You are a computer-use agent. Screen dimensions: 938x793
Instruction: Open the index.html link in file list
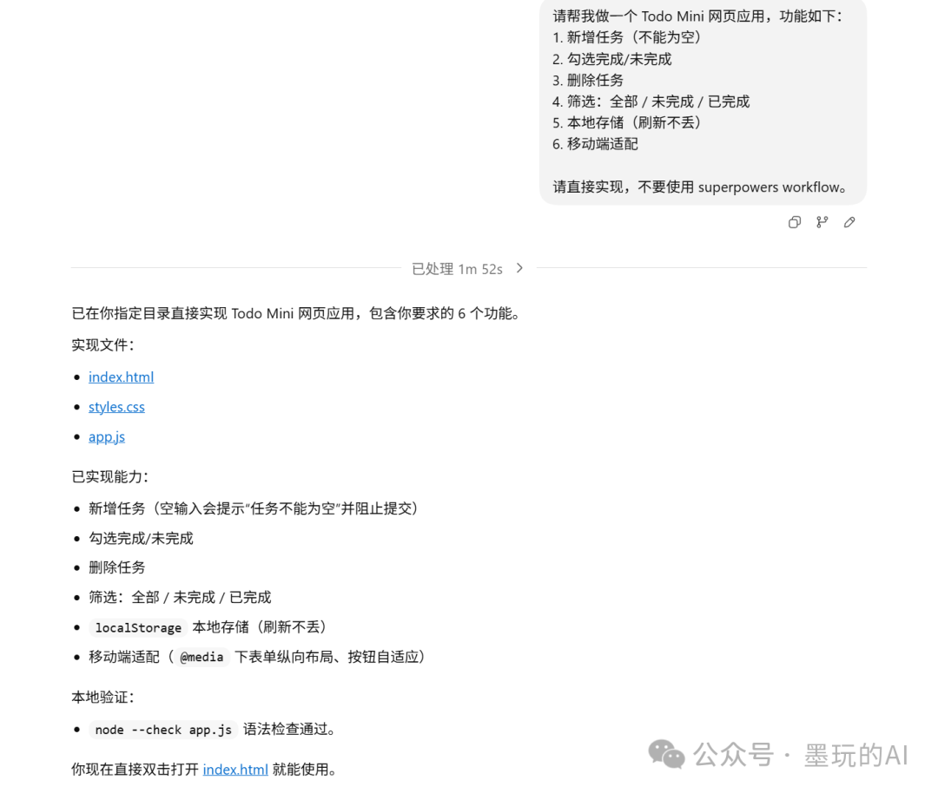click(121, 377)
